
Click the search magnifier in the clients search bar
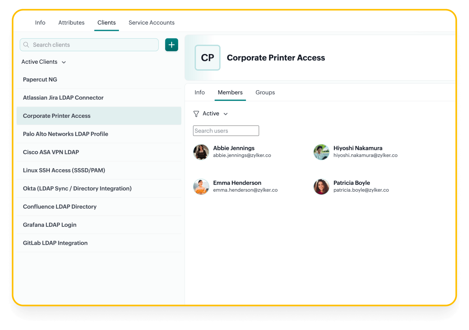pyautogui.click(x=26, y=45)
